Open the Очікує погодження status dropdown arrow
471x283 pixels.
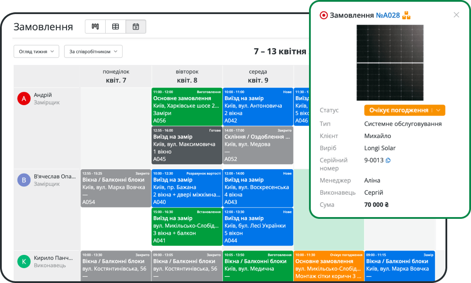438,110
